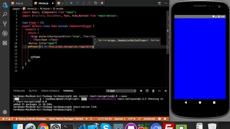Open the Source Control view
Viewport: 230px width, 129px height.
5,24
